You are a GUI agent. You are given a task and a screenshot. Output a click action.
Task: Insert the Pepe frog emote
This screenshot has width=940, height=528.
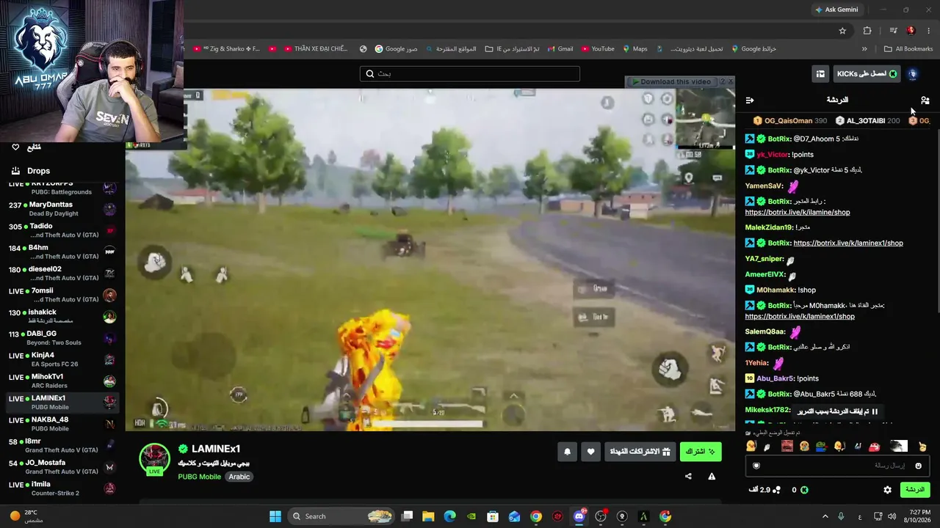pos(821,446)
